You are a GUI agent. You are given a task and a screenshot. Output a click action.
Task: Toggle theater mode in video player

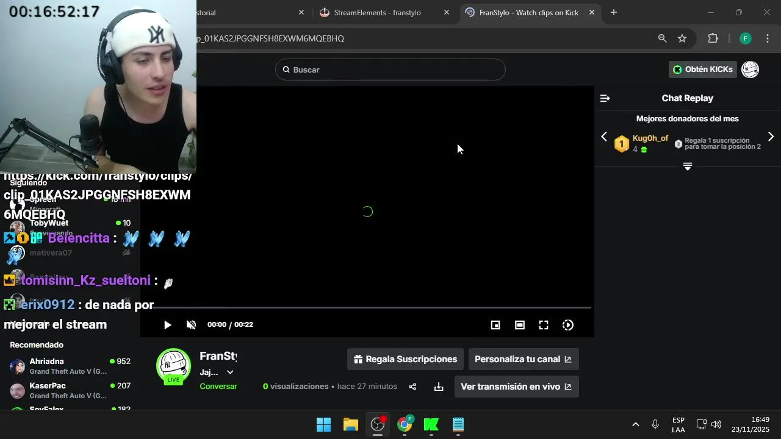tap(520, 325)
